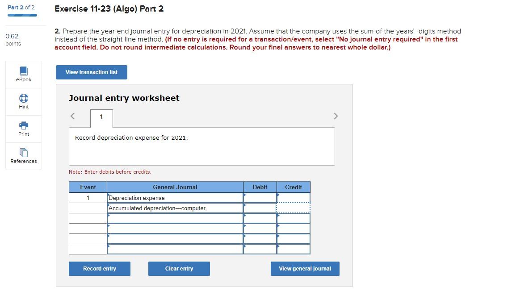The height and width of the screenshot is (308, 512).
Task: Open the fifth row general journal account dropdown
Action: (x=175, y=239)
